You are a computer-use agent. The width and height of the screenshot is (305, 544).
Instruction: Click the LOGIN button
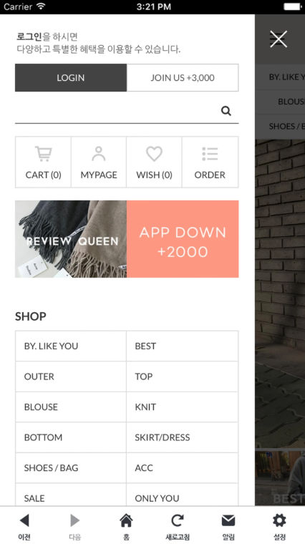pos(71,78)
